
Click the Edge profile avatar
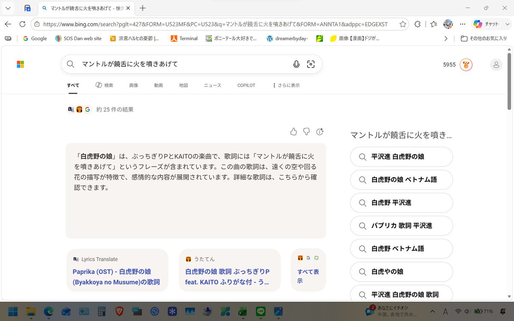(x=448, y=24)
